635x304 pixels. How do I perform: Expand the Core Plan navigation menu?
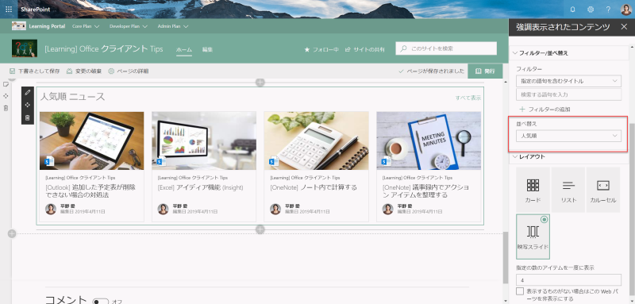86,26
